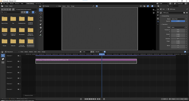Screen dimensions: 189x101
Task: Click the zoom magnifier in preview
Action: point(154,10)
